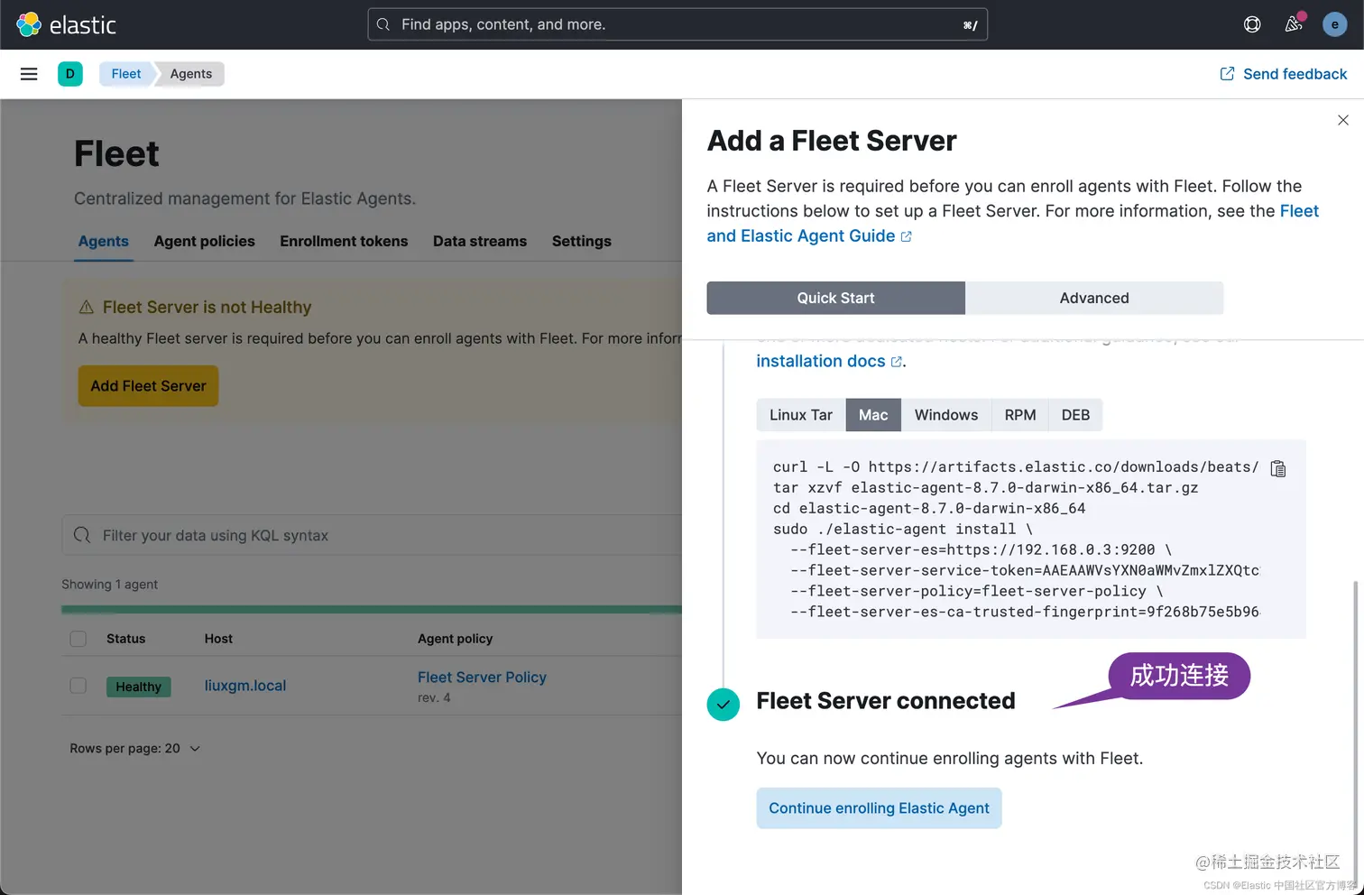Click the flyout vertical scrollbar
This screenshot has width=1364, height=895.
[x=1355, y=731]
